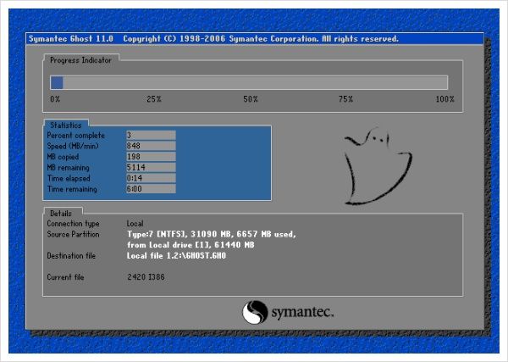Click the symantec wordmark text
The image size is (508, 362).
pyautogui.click(x=302, y=312)
